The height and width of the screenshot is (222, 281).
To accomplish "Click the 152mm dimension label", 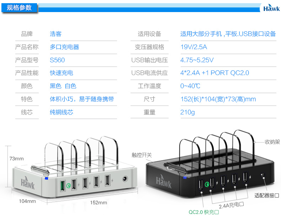I will pos(99,202).
